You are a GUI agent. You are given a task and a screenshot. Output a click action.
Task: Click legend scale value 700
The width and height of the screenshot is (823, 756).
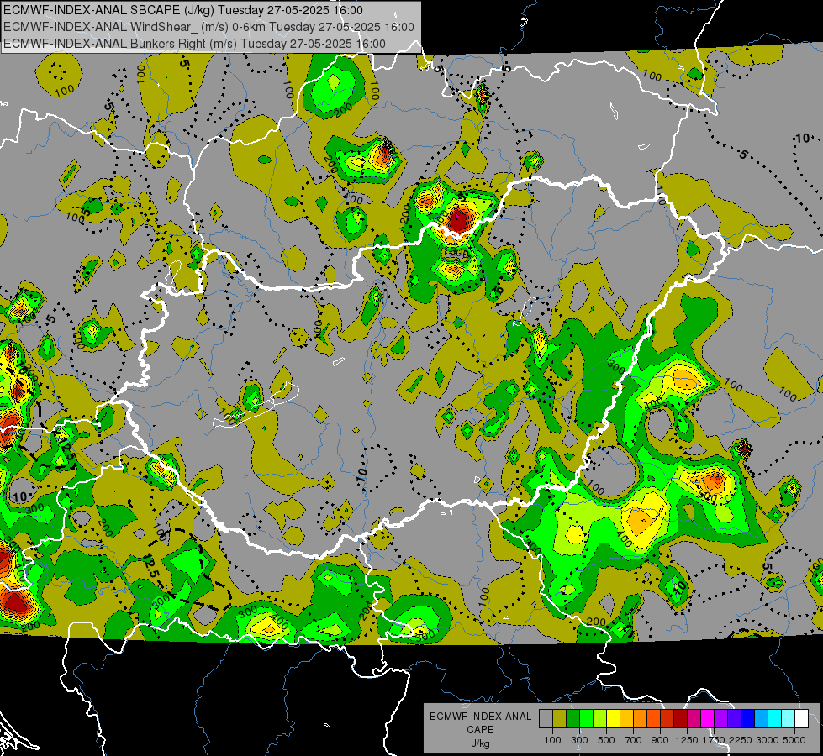click(634, 740)
